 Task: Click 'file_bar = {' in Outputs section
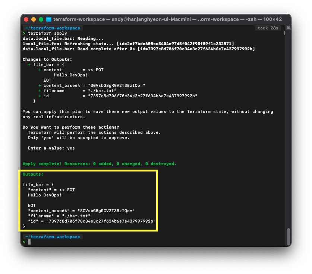tap(38, 185)
